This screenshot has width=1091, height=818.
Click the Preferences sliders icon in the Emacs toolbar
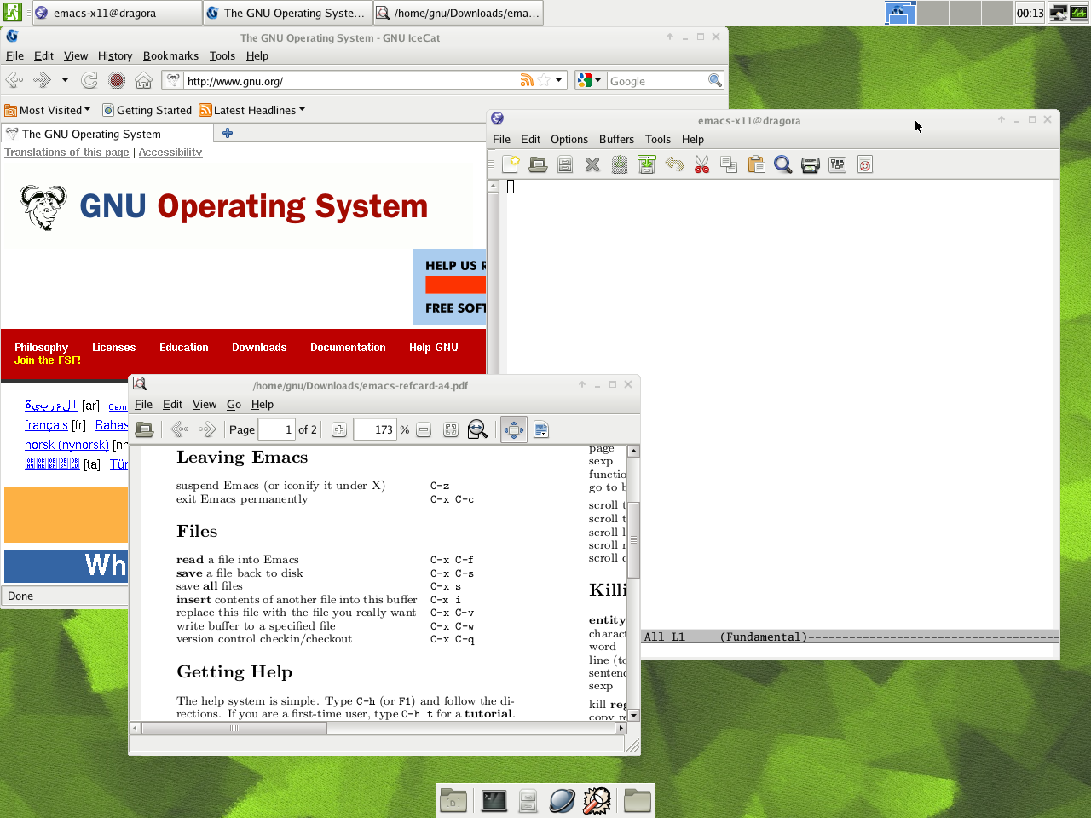click(x=838, y=164)
